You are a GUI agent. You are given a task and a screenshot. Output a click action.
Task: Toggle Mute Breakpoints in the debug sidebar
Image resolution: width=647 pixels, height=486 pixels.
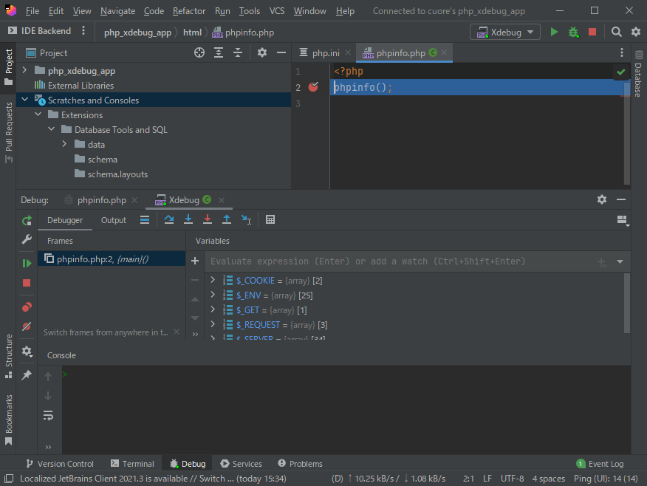[x=27, y=326]
